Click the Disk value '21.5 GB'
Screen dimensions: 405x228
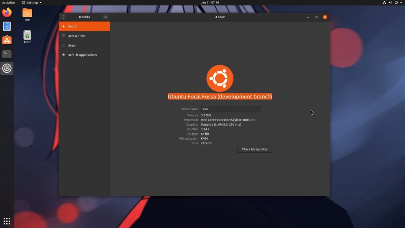coord(206,143)
